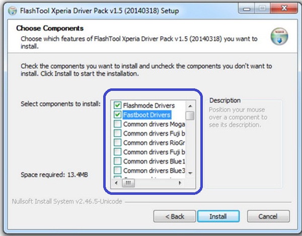Viewport: 302px width, 236px height.
Task: Select the Common drivers Blue3 row text
Action: tap(154, 171)
